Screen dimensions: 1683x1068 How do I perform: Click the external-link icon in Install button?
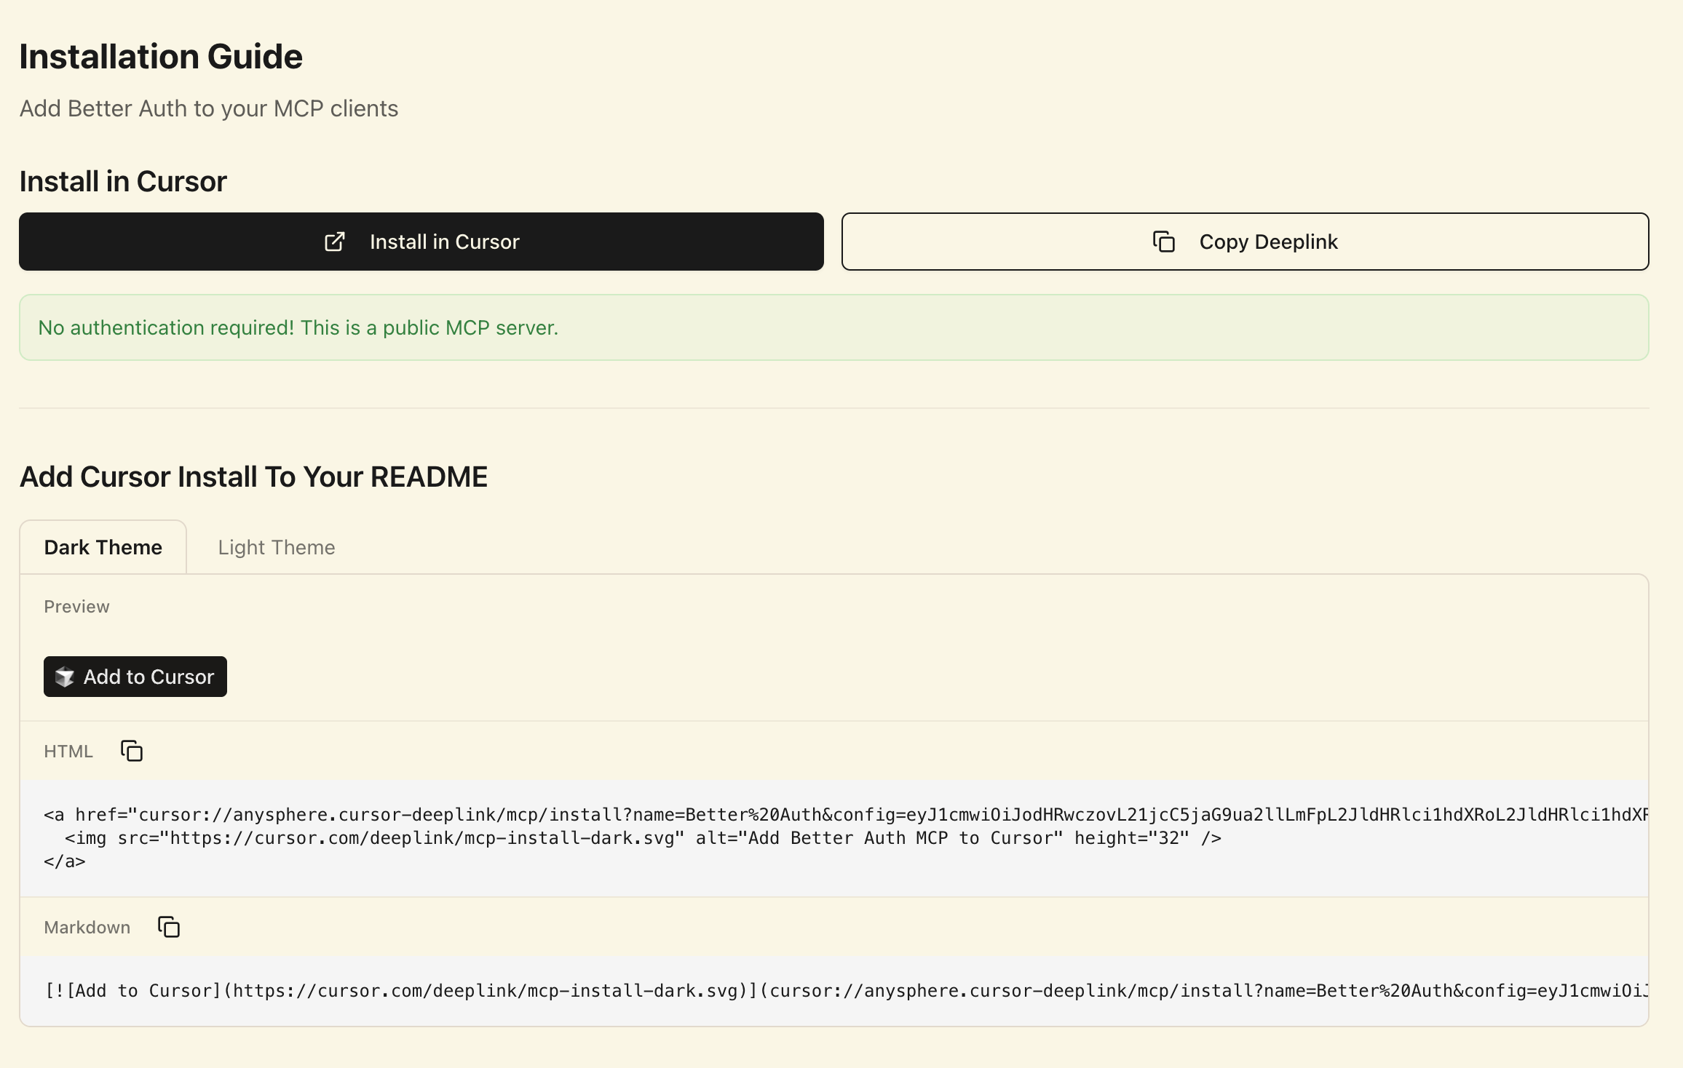click(334, 242)
